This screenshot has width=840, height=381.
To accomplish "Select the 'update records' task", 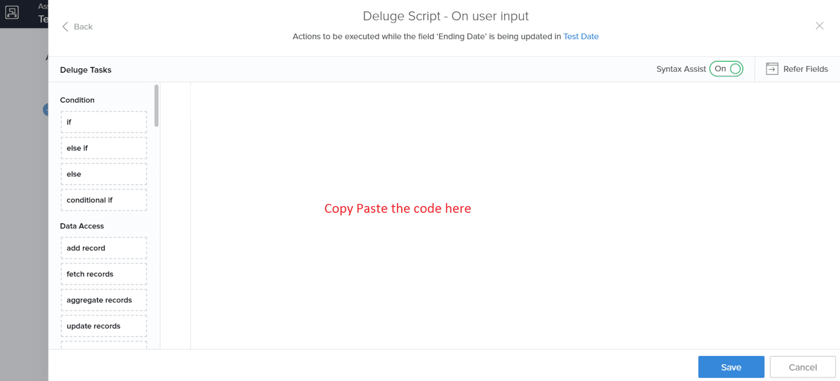I will tap(104, 326).
